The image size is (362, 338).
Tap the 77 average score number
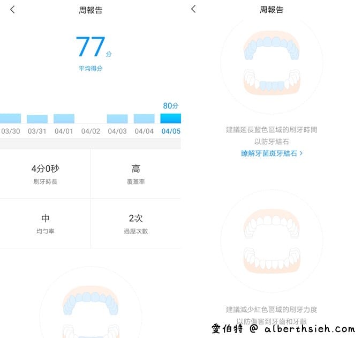click(x=90, y=47)
